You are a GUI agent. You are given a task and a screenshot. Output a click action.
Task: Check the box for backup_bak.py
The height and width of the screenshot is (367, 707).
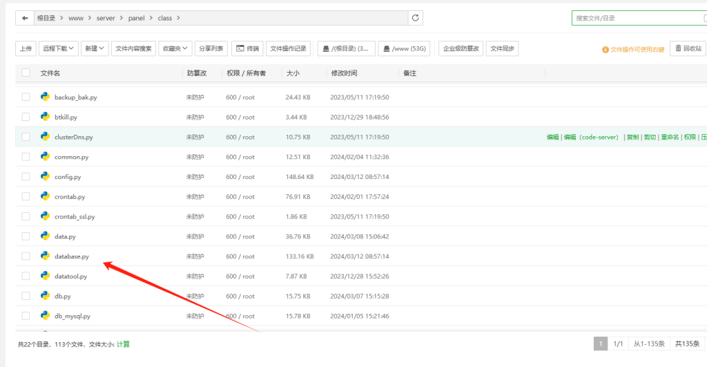[26, 97]
